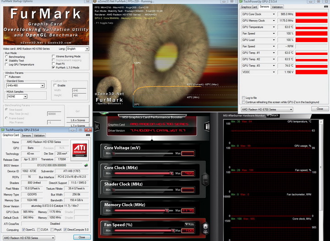Toggle Continue refreshing in background checkbox
Image resolution: width=330 pixels, height=241 pixels.
[243, 102]
